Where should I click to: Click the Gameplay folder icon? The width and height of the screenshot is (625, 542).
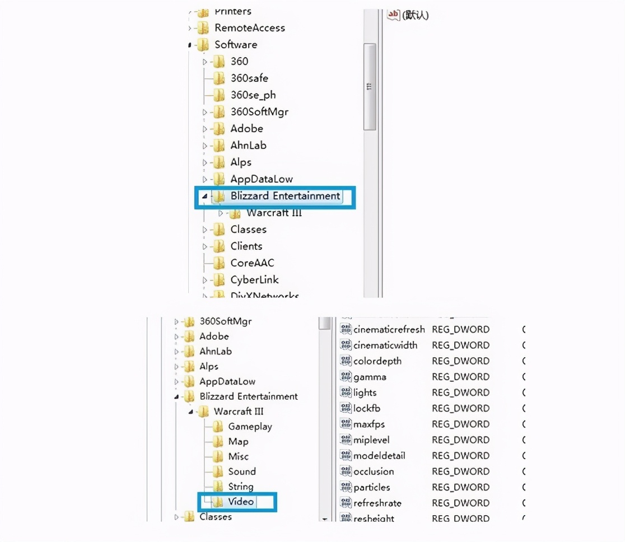(218, 427)
